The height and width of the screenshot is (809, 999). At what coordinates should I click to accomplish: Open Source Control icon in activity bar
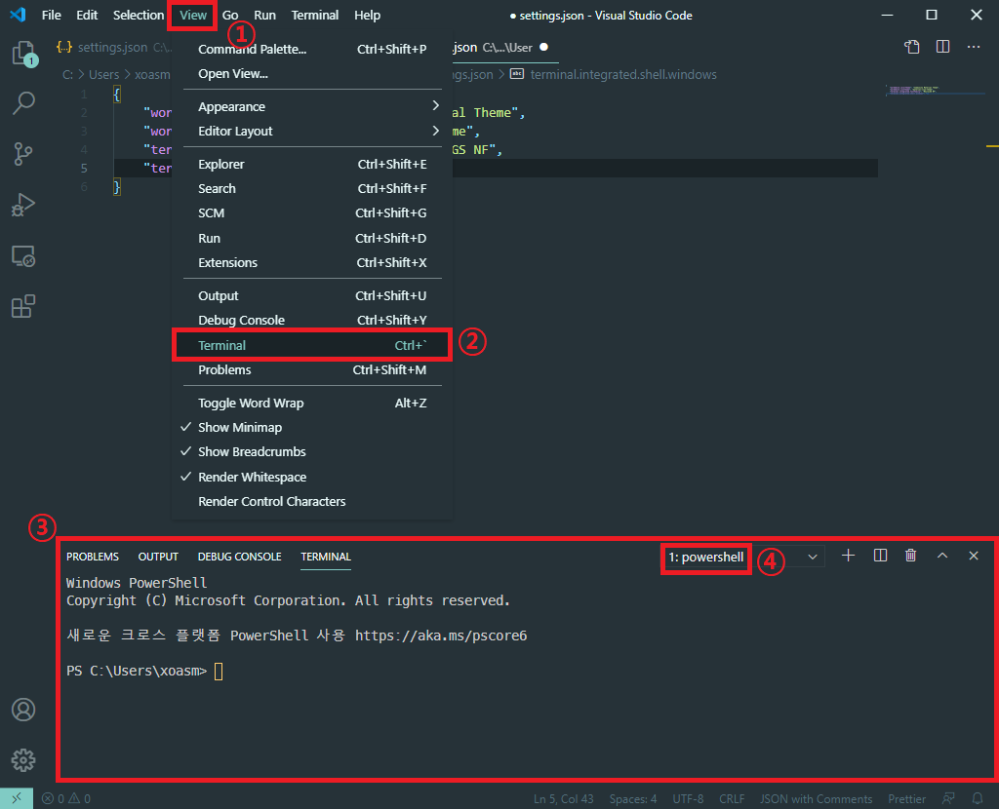click(x=23, y=154)
